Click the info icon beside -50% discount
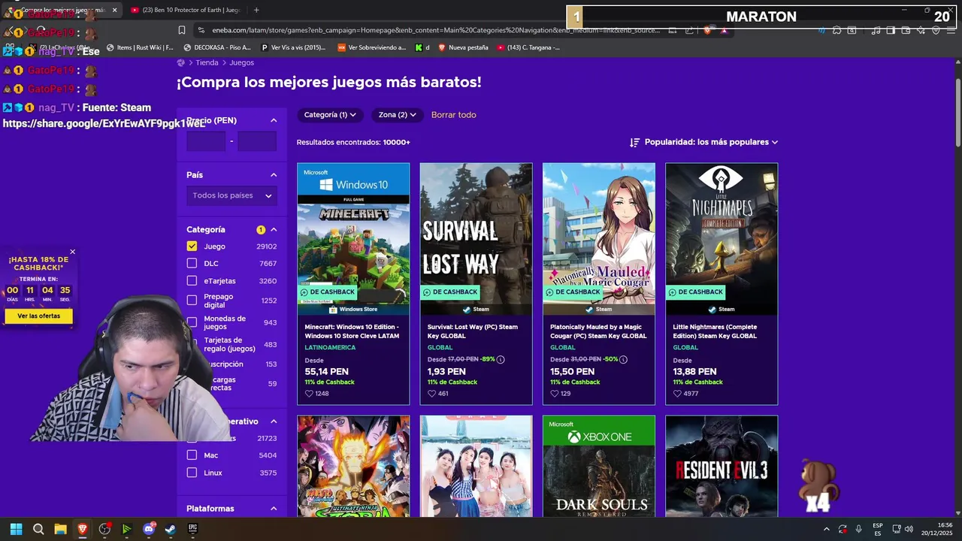The height and width of the screenshot is (541, 962). [623, 359]
